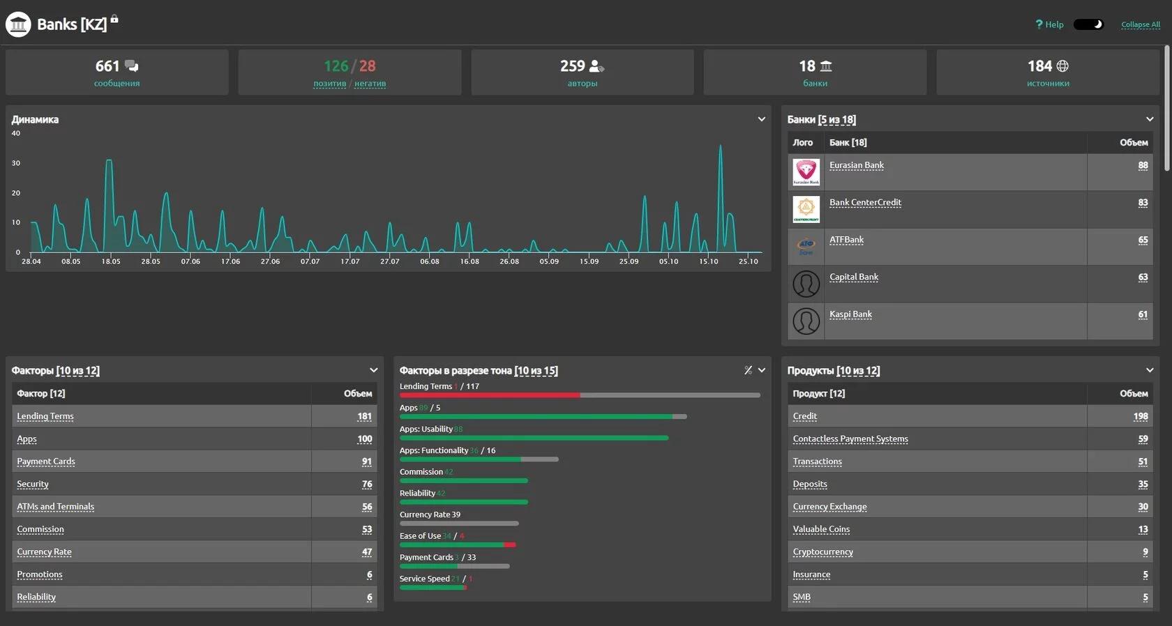Screen dimensions: 1172x626
Task: Click the Help question mark icon
Action: click(x=1039, y=24)
